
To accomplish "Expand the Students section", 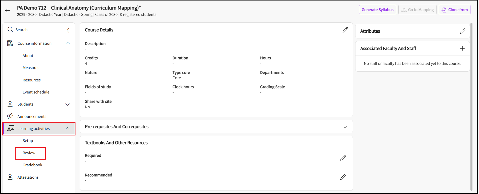I will [x=67, y=104].
